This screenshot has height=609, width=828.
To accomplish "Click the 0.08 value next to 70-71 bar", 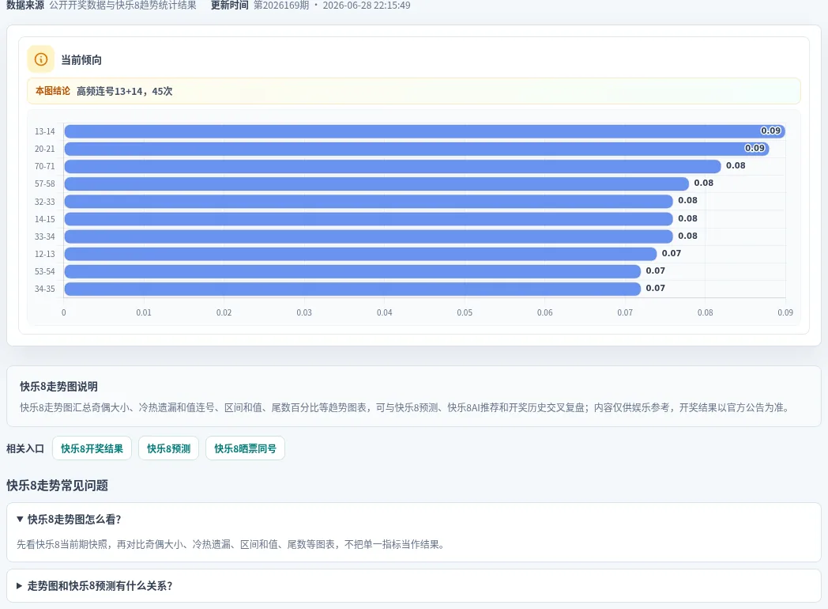I will tap(736, 165).
